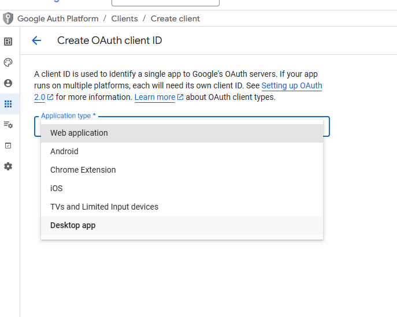Go back using the blue arrow
The width and height of the screenshot is (397, 317).
pos(36,40)
